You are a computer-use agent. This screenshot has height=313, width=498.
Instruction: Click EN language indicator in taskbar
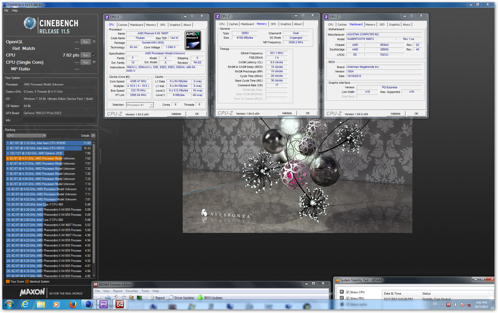435,304
